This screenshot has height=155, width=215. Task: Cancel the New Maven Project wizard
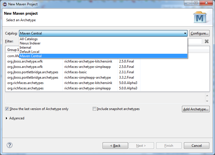(196, 146)
